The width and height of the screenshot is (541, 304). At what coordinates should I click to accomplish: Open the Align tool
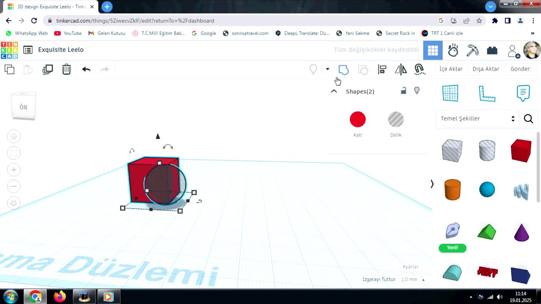point(382,70)
